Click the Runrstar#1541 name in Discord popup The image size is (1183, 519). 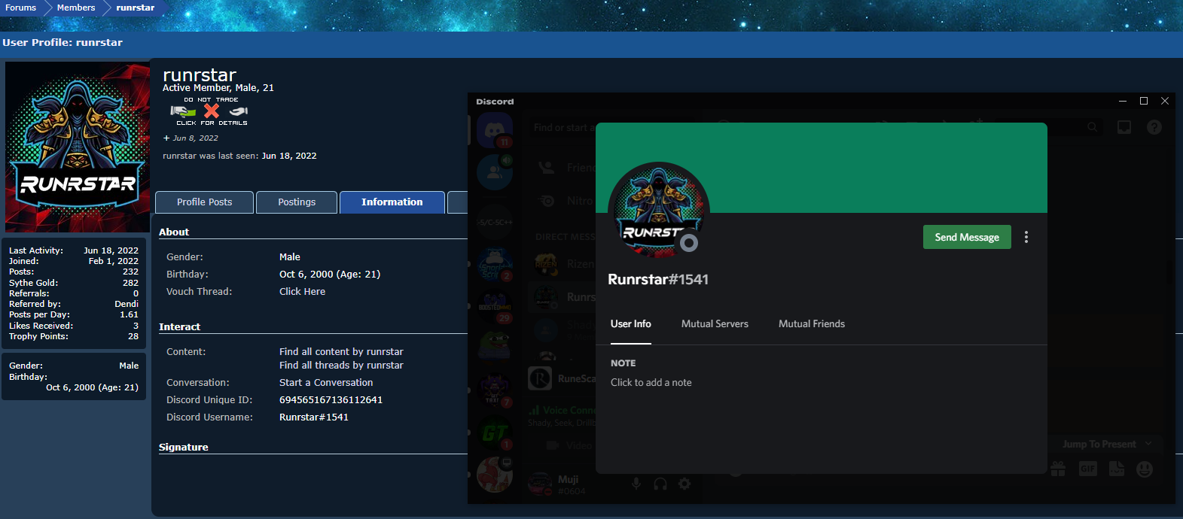pyautogui.click(x=658, y=280)
